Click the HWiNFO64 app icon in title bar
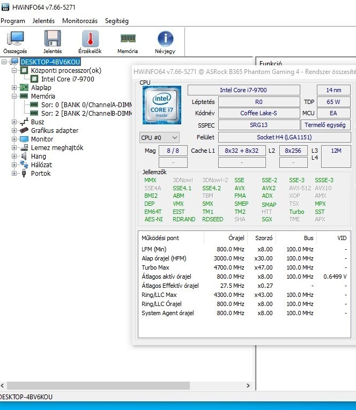Screen dimensions: 356x410 coord(5,7)
